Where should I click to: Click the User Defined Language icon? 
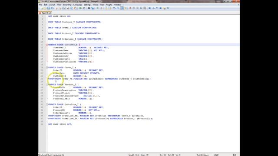(x=126, y=8)
